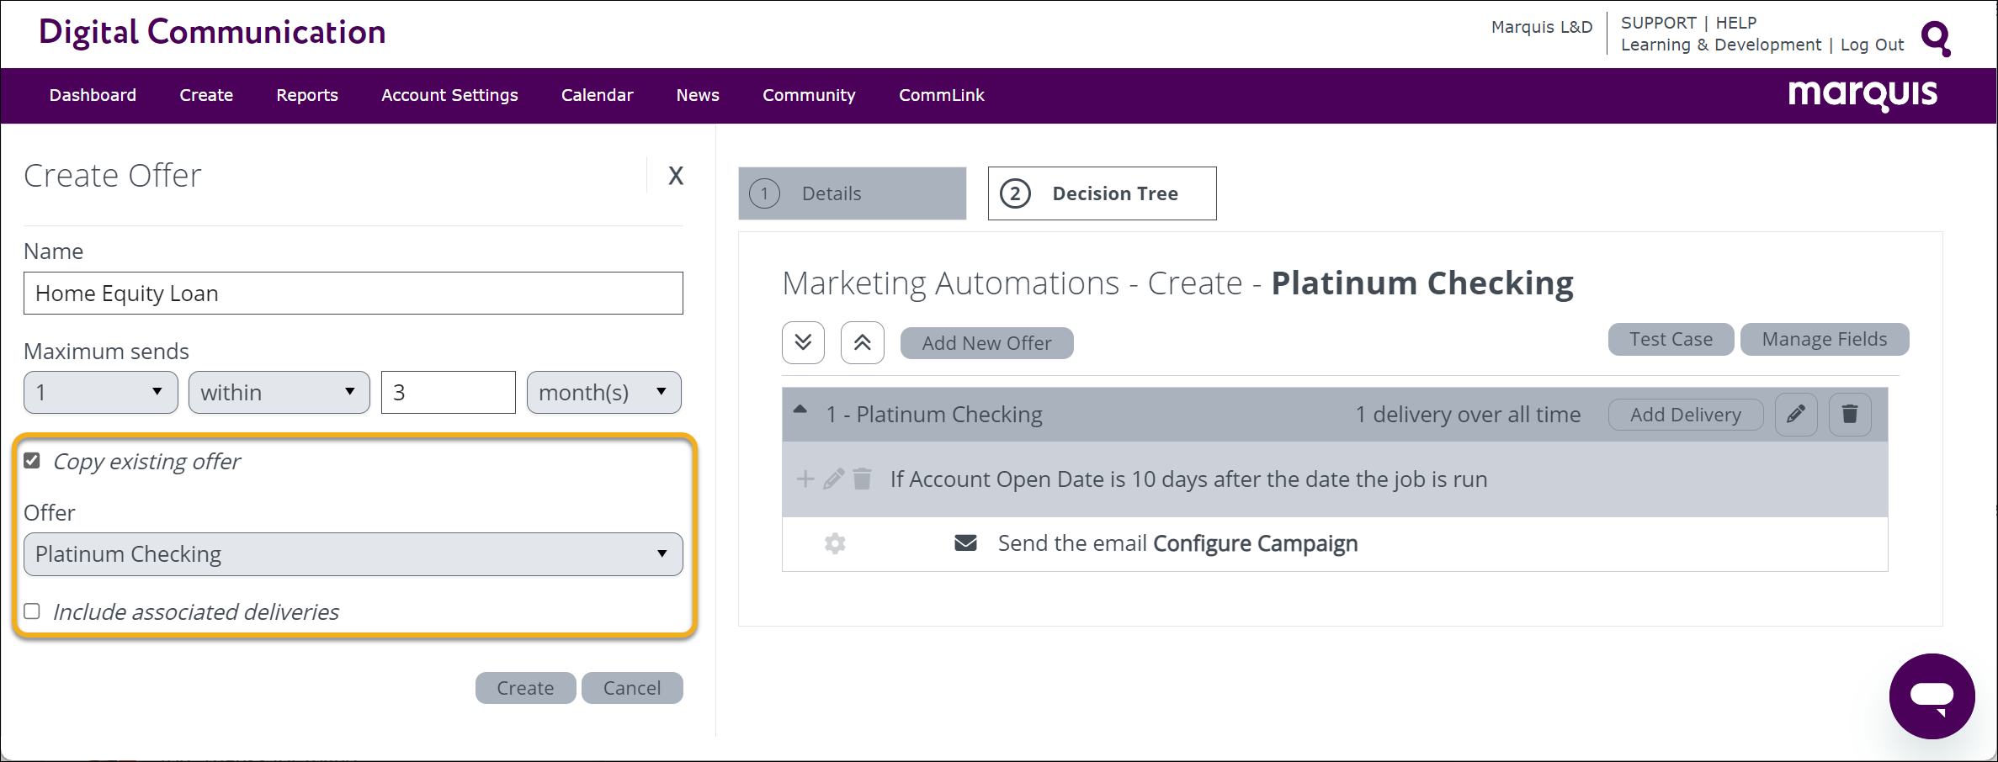This screenshot has height=762, width=1998.
Task: Click the Marquis L&D account label
Action: click(1542, 27)
